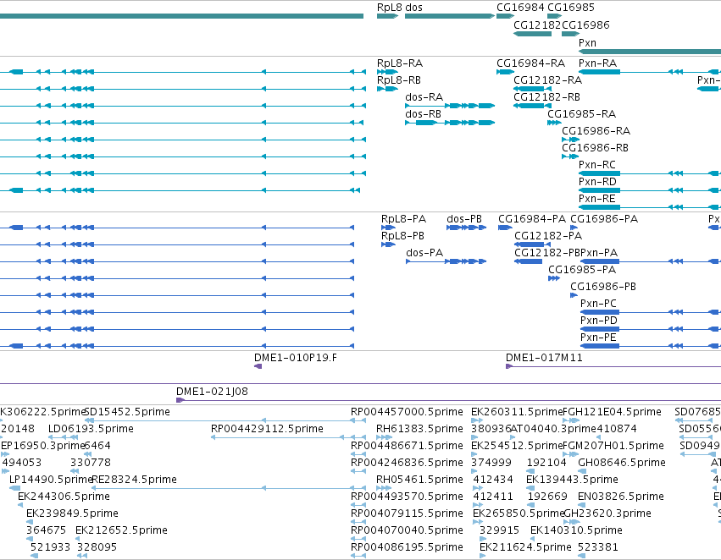Viewport: 721px width, 560px height.
Task: Click the EK244306.5prime EST label
Action: pyautogui.click(x=64, y=497)
